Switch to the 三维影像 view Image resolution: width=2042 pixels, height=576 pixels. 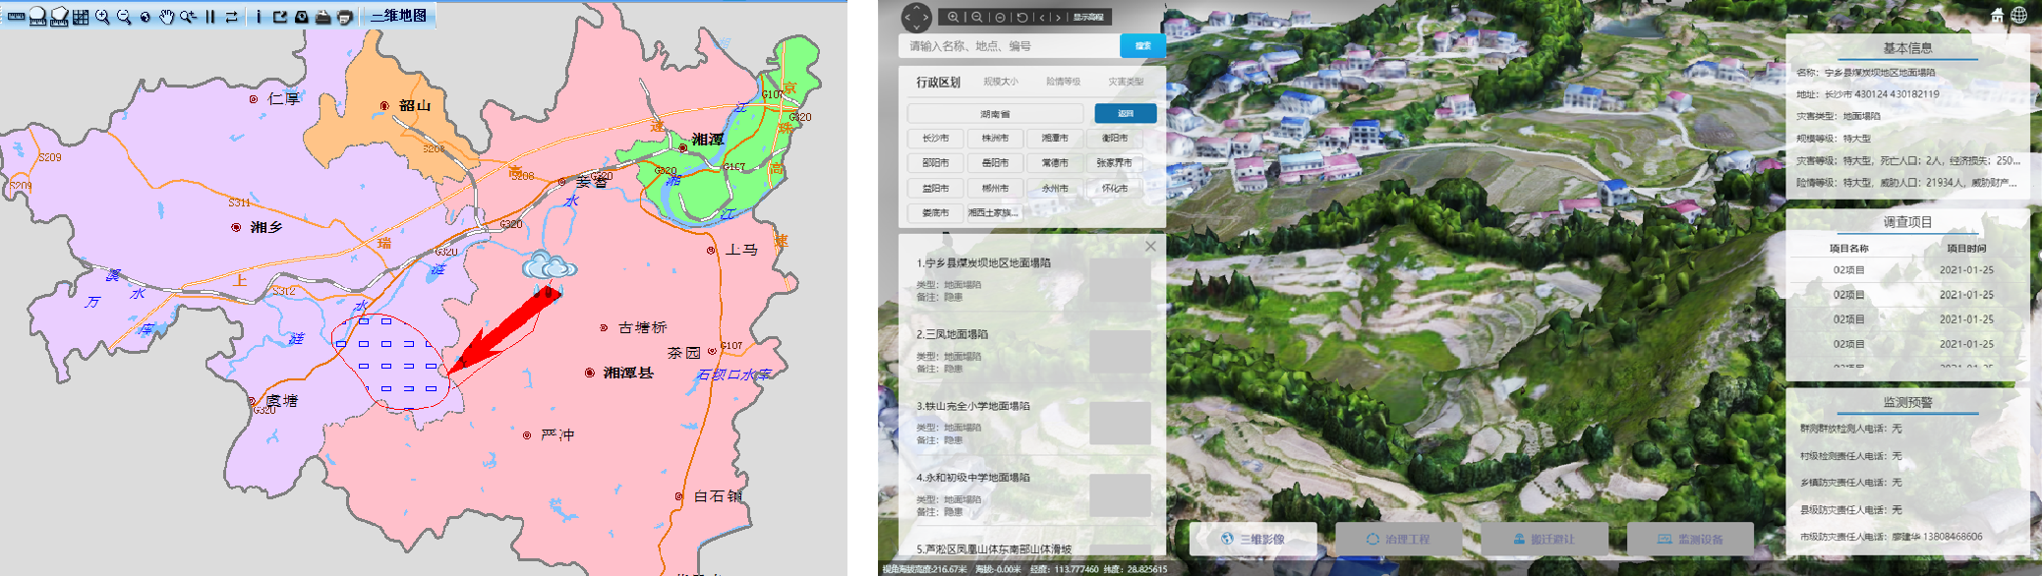pos(1254,539)
